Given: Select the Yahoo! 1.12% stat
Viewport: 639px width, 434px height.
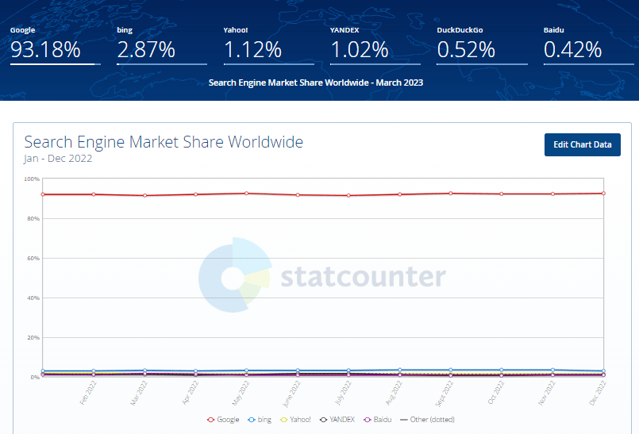Looking at the screenshot, I should (268, 45).
